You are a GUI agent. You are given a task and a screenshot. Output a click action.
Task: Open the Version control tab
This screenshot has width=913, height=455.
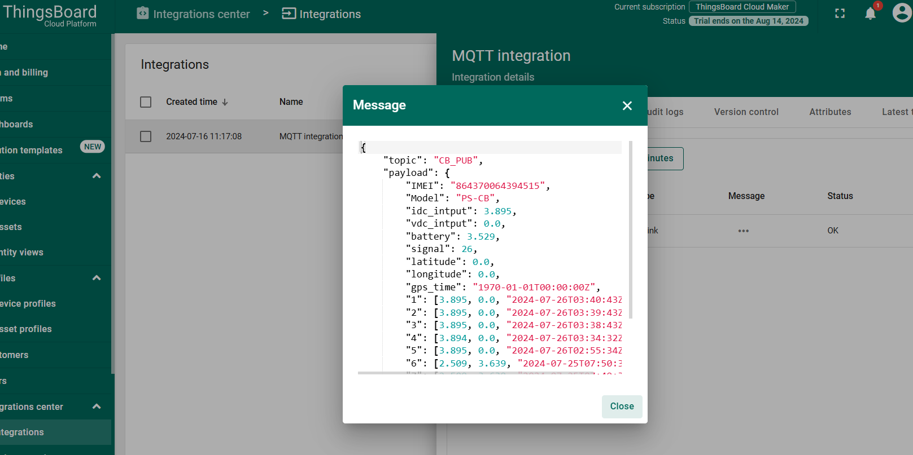point(746,112)
